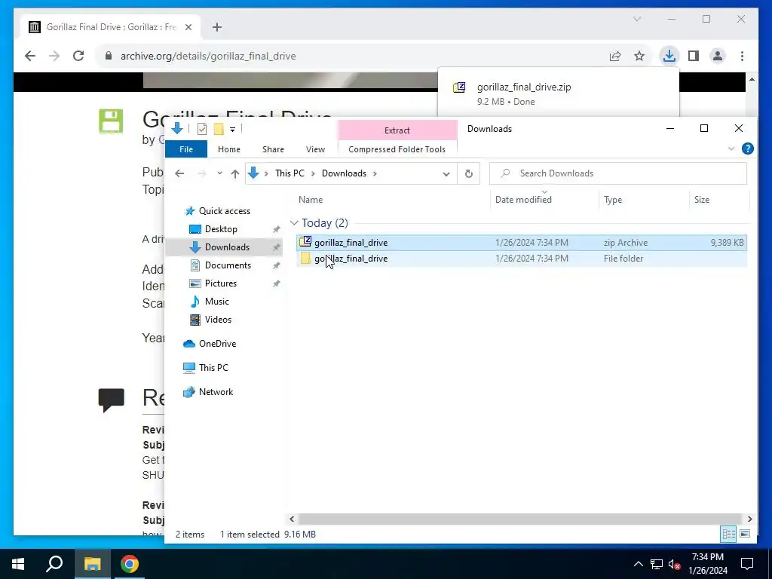Go back in File Explorer
The height and width of the screenshot is (579, 772).
179,173
